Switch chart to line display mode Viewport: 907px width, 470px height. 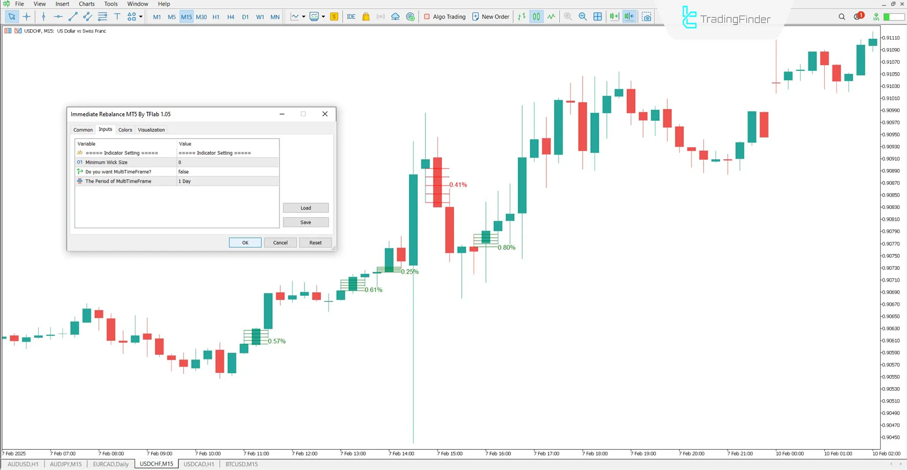click(x=551, y=17)
